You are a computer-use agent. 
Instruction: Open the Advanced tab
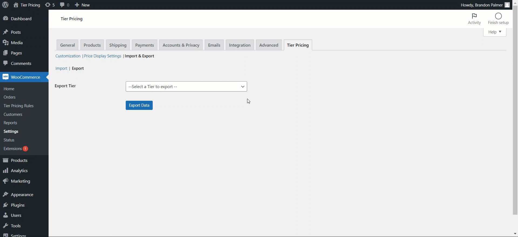(x=269, y=45)
